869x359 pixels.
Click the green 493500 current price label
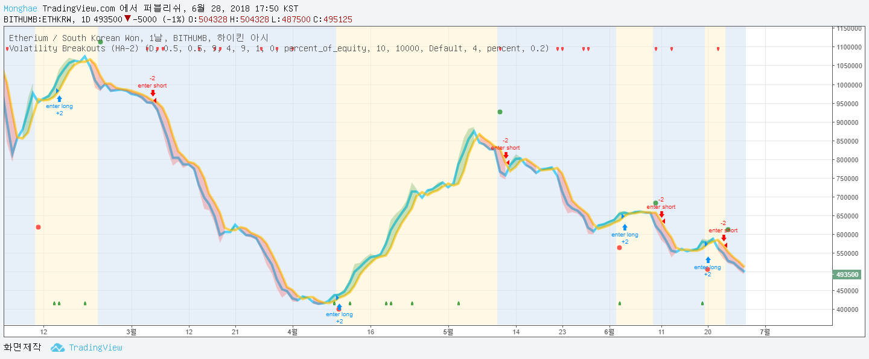click(x=847, y=275)
